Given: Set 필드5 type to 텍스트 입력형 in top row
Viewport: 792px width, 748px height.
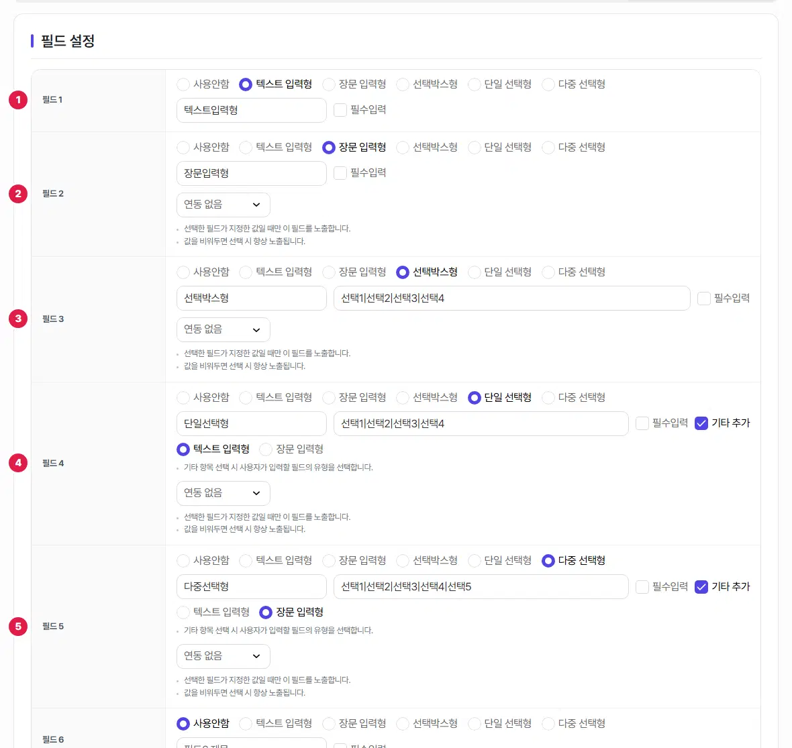Looking at the screenshot, I should [246, 561].
